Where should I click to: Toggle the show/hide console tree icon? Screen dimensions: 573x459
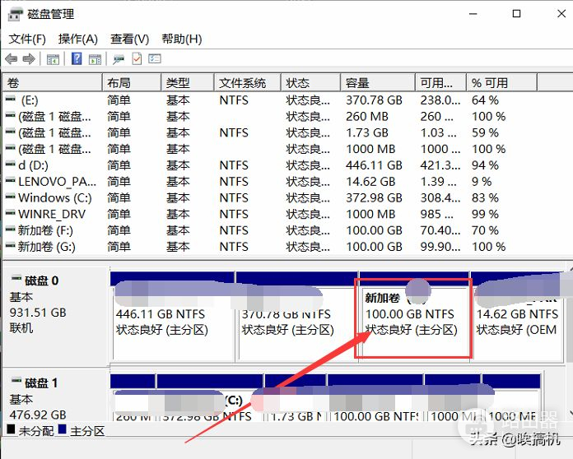coord(53,59)
